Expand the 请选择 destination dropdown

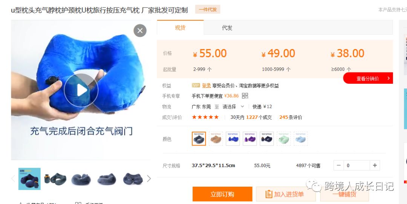(233, 107)
